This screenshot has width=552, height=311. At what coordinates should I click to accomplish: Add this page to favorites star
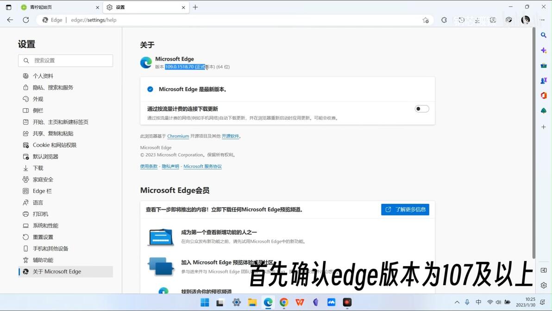pos(426,20)
